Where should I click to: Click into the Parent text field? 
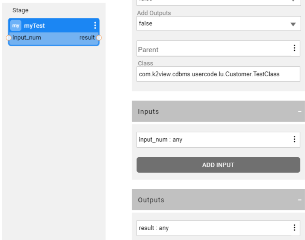211,49
